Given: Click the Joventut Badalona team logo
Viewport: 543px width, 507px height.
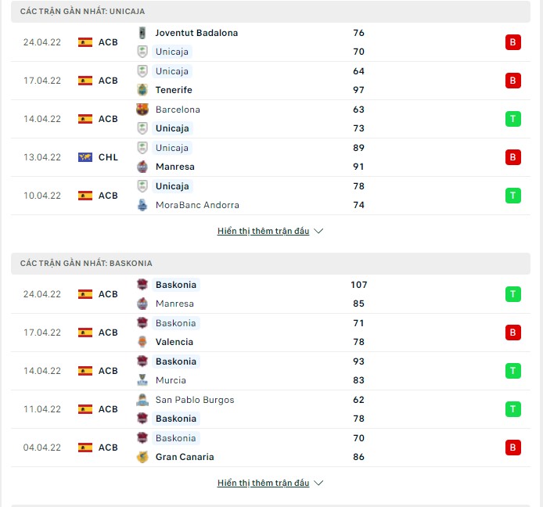Looking at the screenshot, I should [142, 33].
